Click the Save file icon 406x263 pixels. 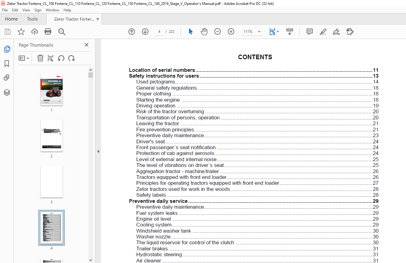click(x=8, y=32)
